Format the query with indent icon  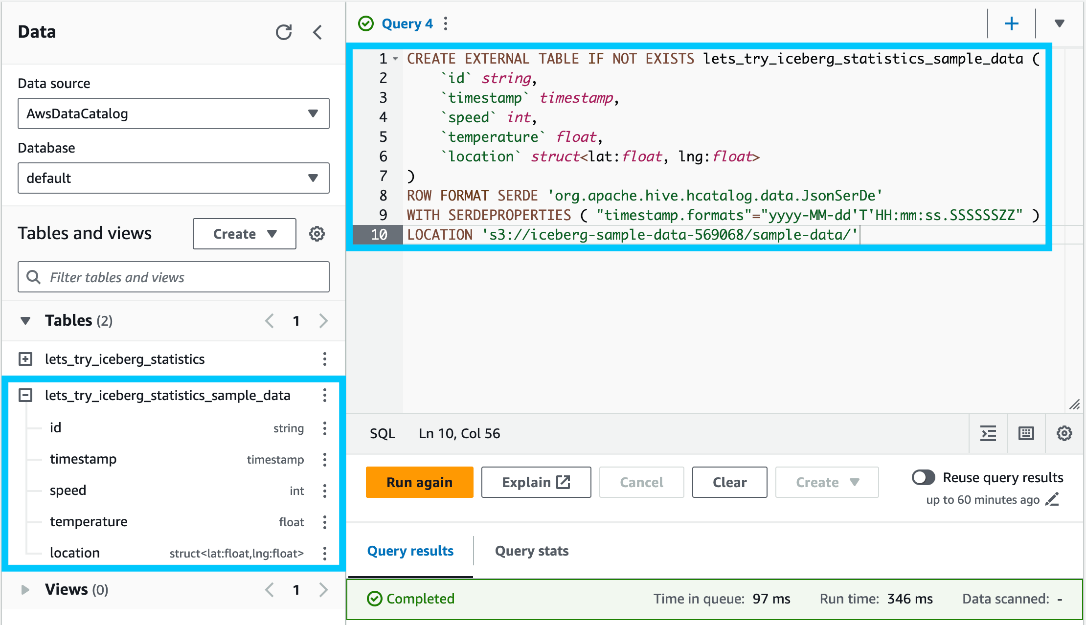988,433
